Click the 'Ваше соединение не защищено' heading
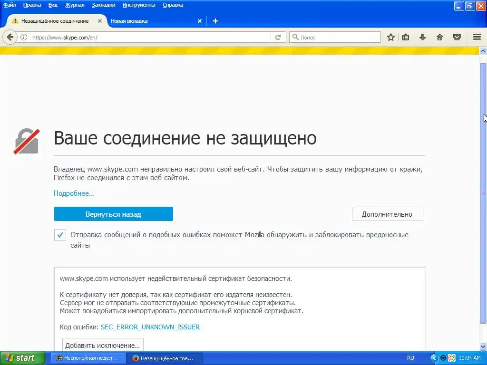 coord(185,138)
